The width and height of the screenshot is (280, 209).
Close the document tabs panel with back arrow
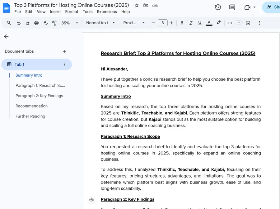6,36
